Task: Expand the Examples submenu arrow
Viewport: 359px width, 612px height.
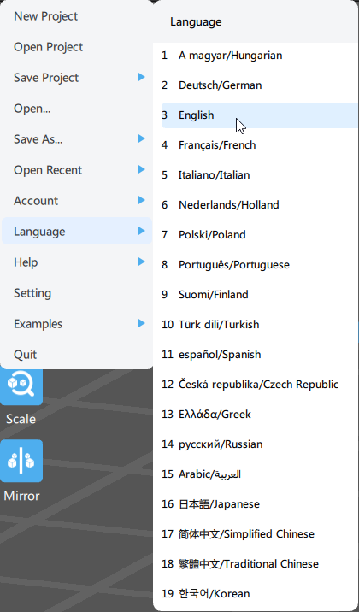Action: [142, 324]
